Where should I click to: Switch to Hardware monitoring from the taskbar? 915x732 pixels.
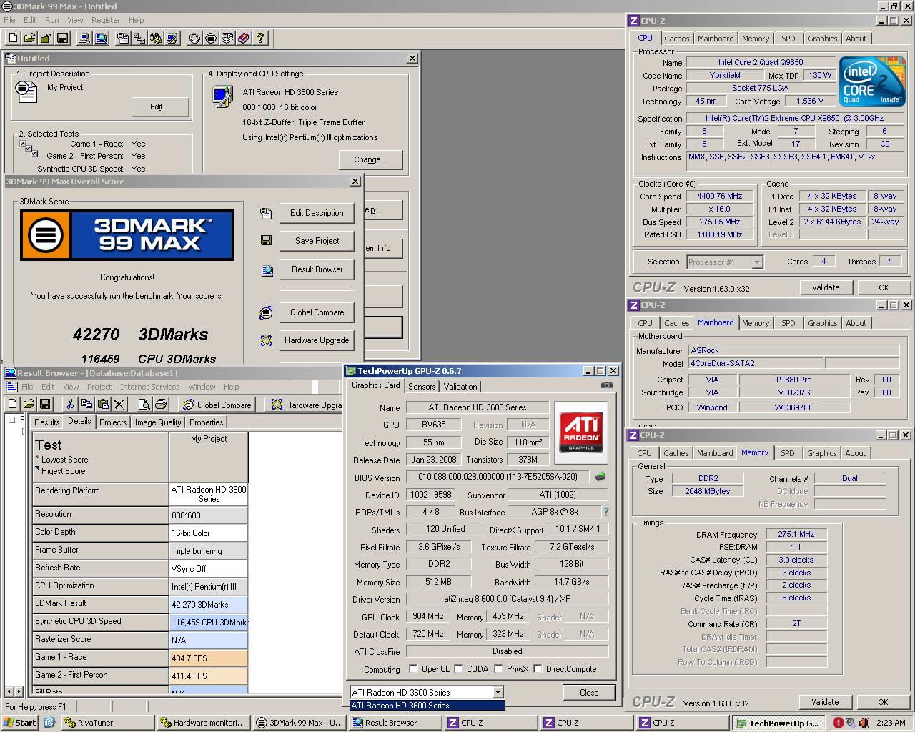pyautogui.click(x=203, y=723)
